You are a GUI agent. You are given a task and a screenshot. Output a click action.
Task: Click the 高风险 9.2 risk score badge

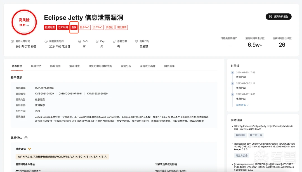click(24, 22)
